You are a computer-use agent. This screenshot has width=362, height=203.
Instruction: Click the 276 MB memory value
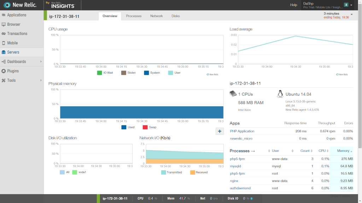click(347, 159)
